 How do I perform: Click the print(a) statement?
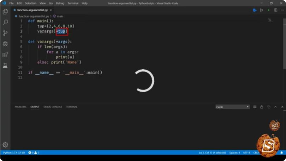[x=65, y=57]
